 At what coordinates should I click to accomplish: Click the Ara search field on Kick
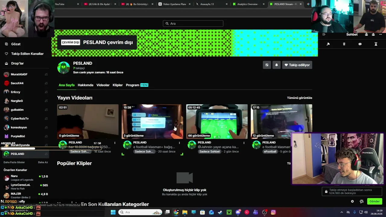point(193,24)
